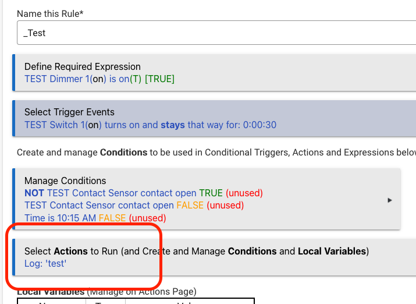The width and height of the screenshot is (416, 304).
Task: Expand the Manage Conditions arrow
Action: (x=389, y=200)
